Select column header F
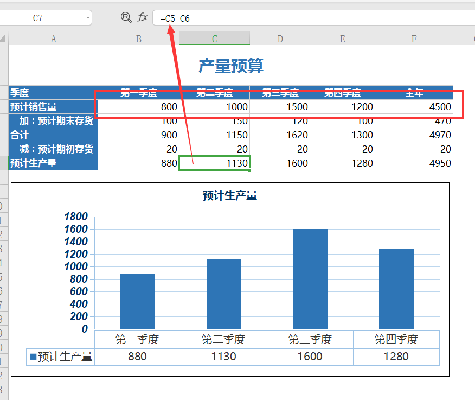The height and width of the screenshot is (400, 475). pyautogui.click(x=414, y=39)
